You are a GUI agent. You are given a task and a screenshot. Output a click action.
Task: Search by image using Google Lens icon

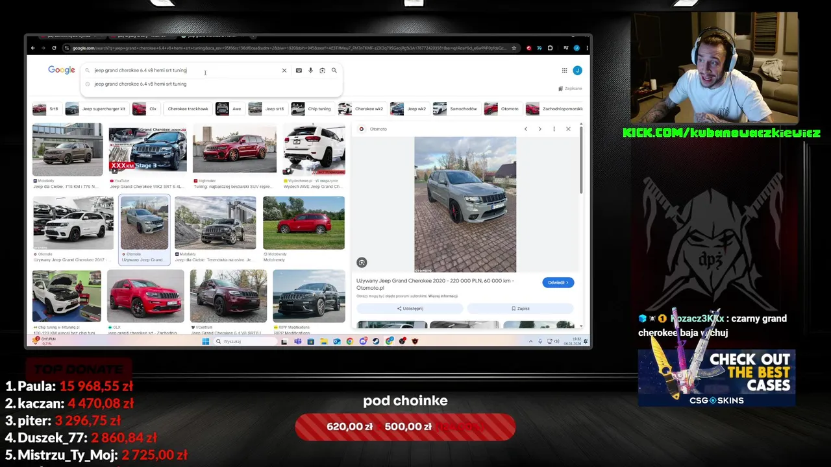tap(322, 70)
